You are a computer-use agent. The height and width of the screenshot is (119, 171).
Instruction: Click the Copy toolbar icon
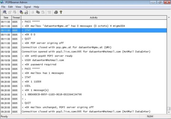pyautogui.click(x=38, y=12)
